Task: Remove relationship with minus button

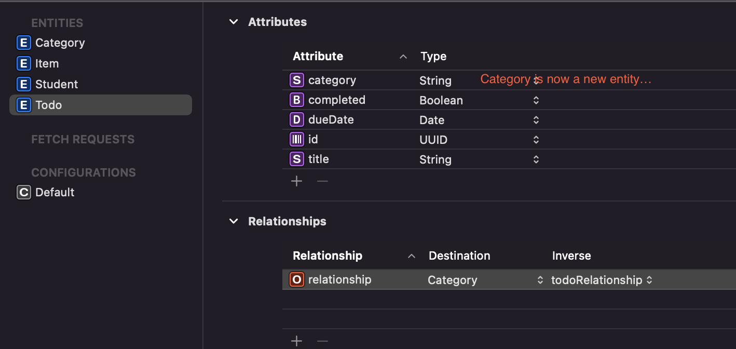Action: (x=322, y=341)
